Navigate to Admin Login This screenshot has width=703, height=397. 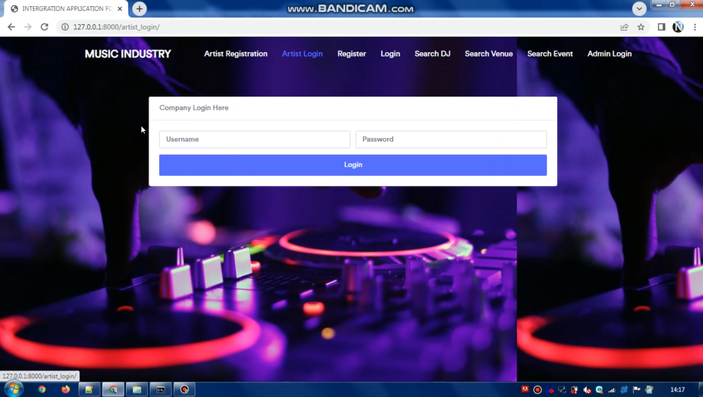[609, 54]
